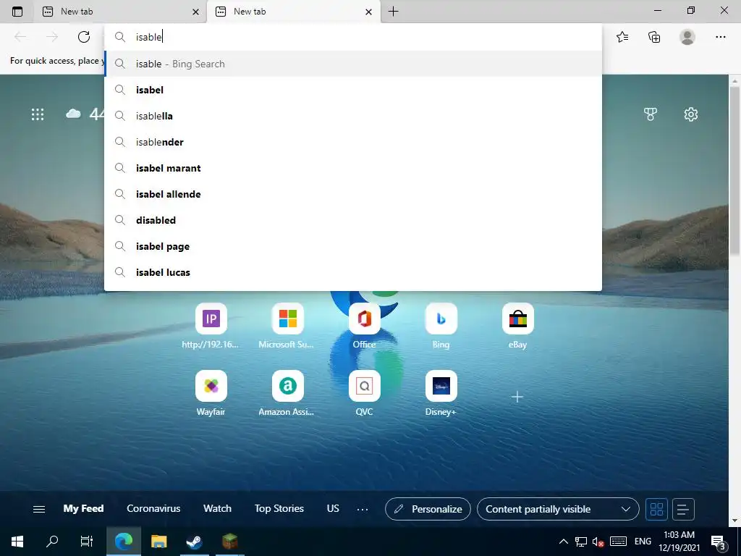Click the muted volume tray icon

(x=598, y=542)
